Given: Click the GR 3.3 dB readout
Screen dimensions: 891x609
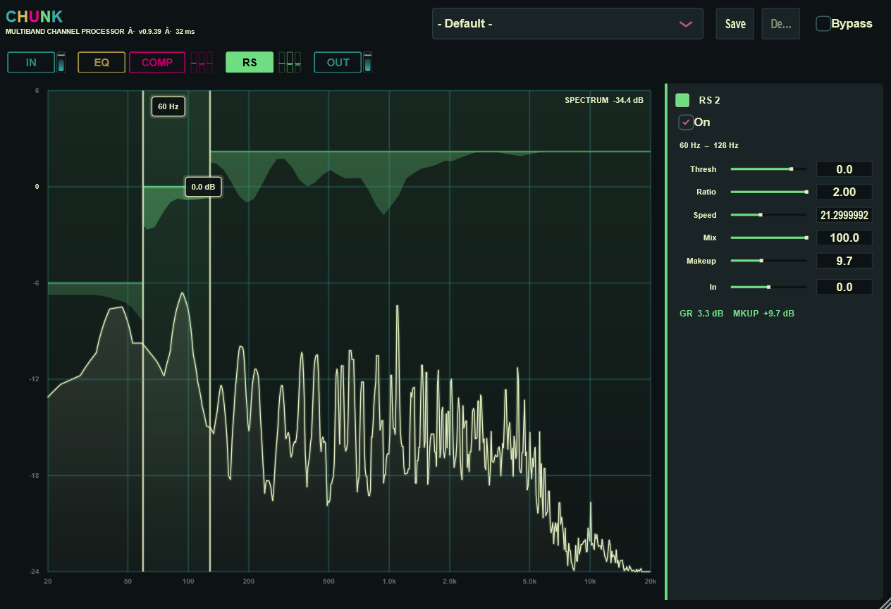Looking at the screenshot, I should coord(701,313).
